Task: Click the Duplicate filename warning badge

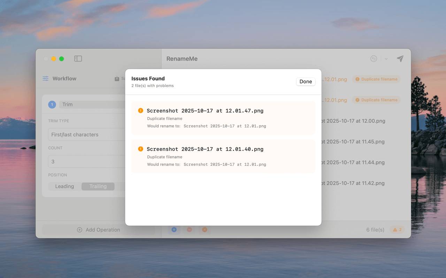Action: [376, 79]
